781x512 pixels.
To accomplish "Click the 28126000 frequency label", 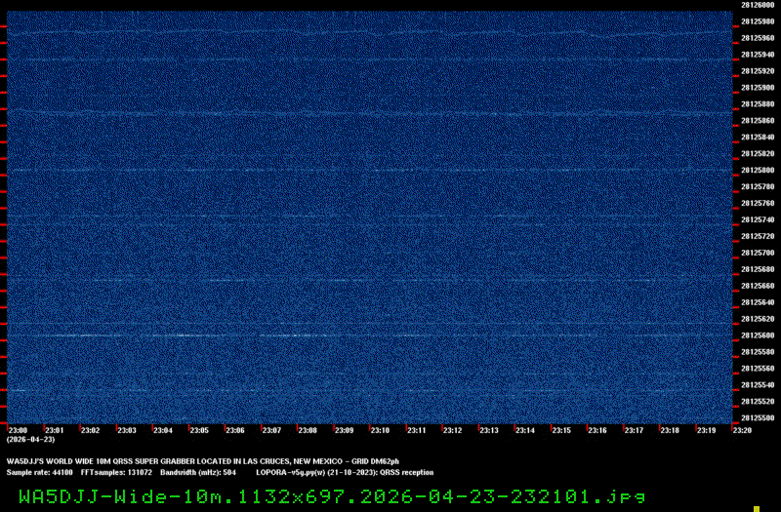I will click(758, 5).
